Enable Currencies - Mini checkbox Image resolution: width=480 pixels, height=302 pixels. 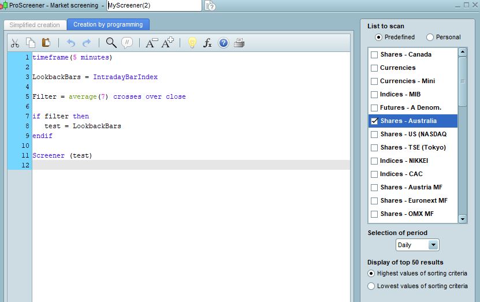(374, 81)
